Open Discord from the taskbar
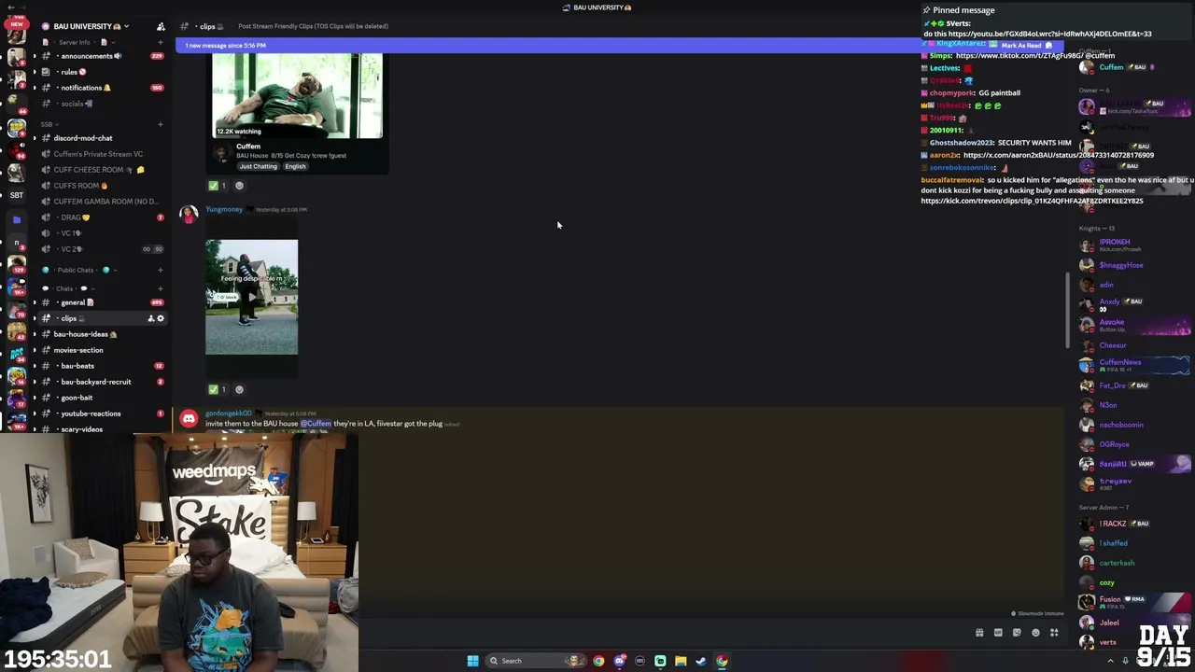The image size is (1195, 672). (x=619, y=661)
